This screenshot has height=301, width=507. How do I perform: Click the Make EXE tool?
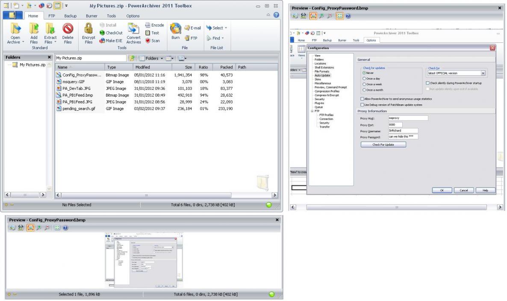click(111, 41)
